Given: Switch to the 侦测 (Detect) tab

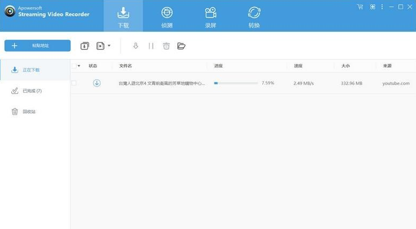Looking at the screenshot, I should click(x=167, y=16).
